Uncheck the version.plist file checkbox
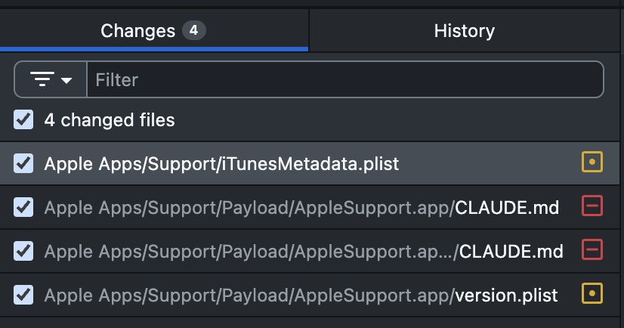 point(23,295)
